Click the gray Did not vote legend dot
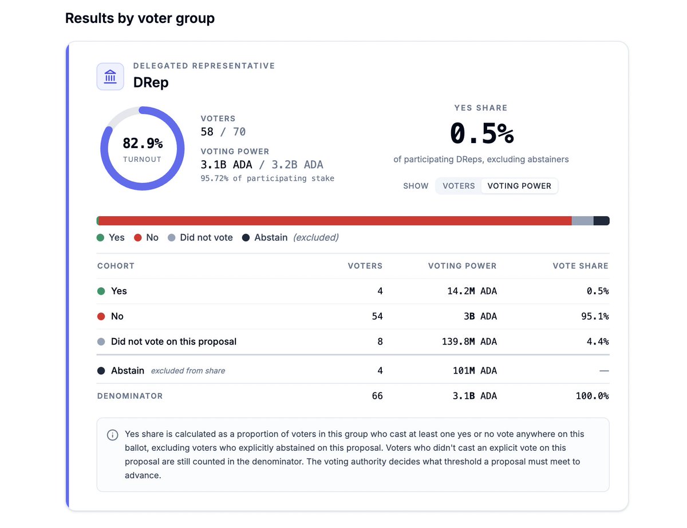This screenshot has height=528, width=687. point(171,237)
